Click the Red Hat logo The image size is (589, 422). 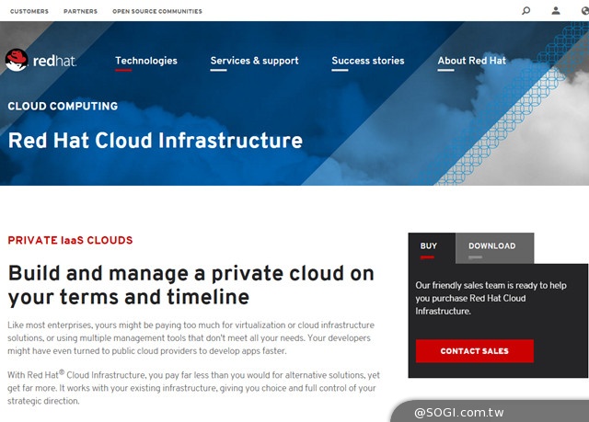40,61
